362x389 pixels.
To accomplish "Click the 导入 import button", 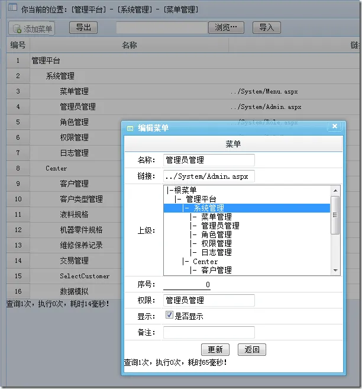I will coord(267,27).
